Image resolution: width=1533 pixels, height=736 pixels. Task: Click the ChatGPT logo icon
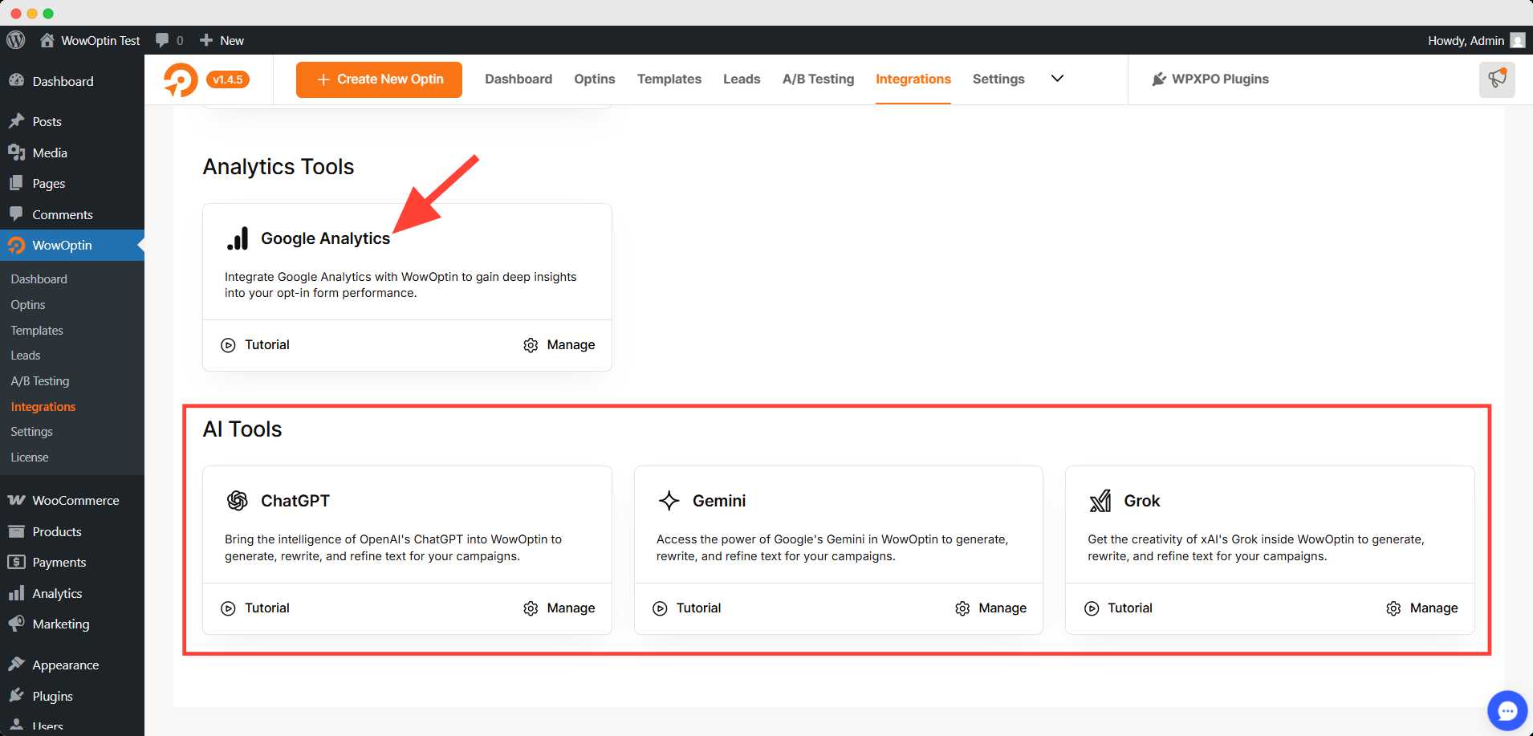tap(238, 501)
